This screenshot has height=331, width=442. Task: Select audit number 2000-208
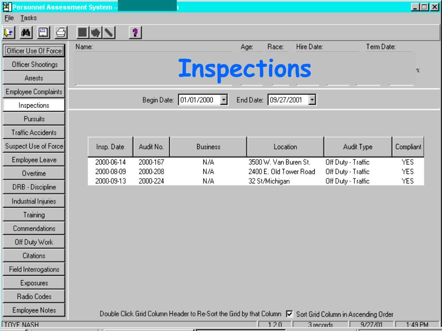pos(152,172)
